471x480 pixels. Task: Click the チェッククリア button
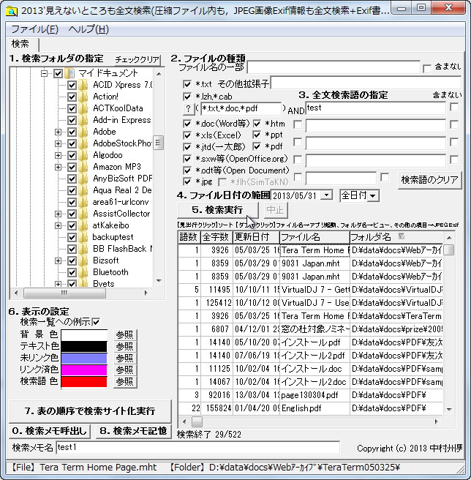click(137, 60)
